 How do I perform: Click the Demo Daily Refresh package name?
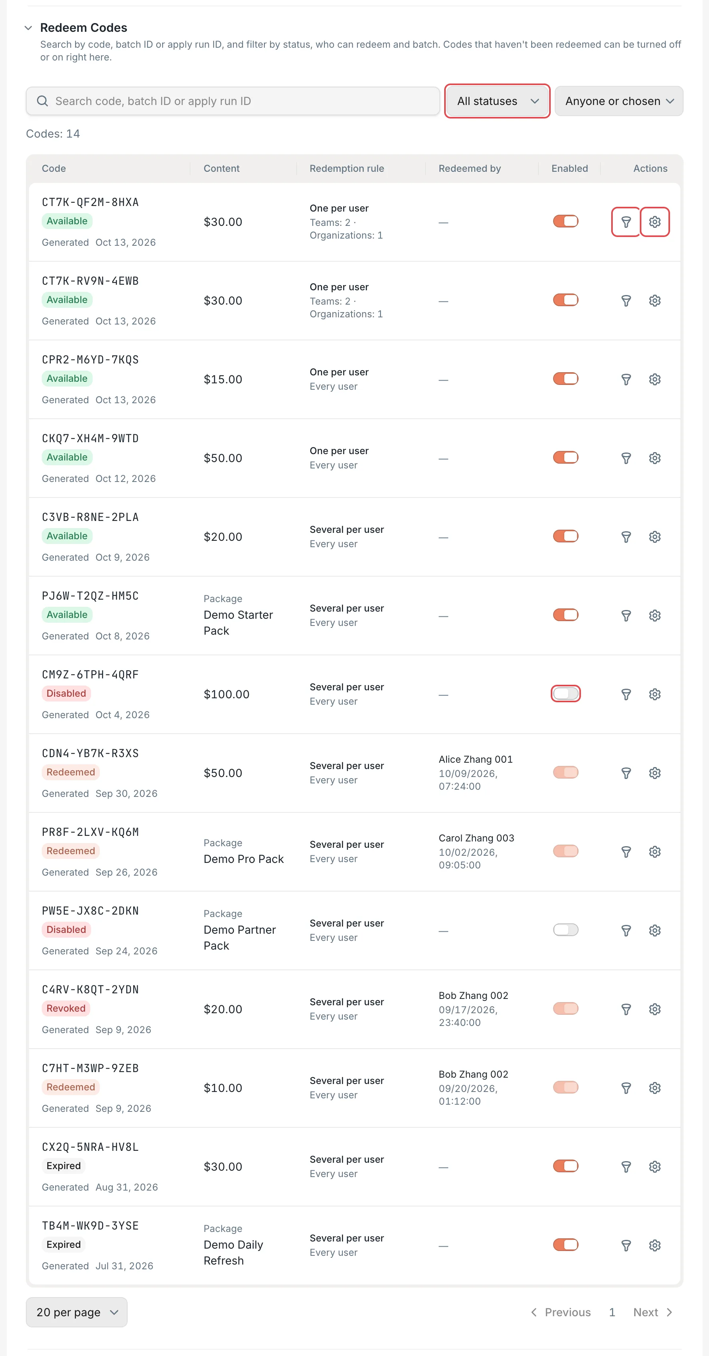pyautogui.click(x=233, y=1252)
